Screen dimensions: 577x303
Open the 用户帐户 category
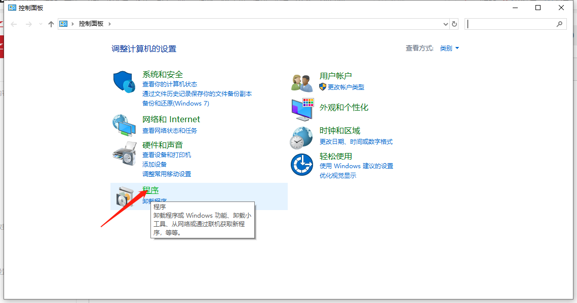click(335, 76)
